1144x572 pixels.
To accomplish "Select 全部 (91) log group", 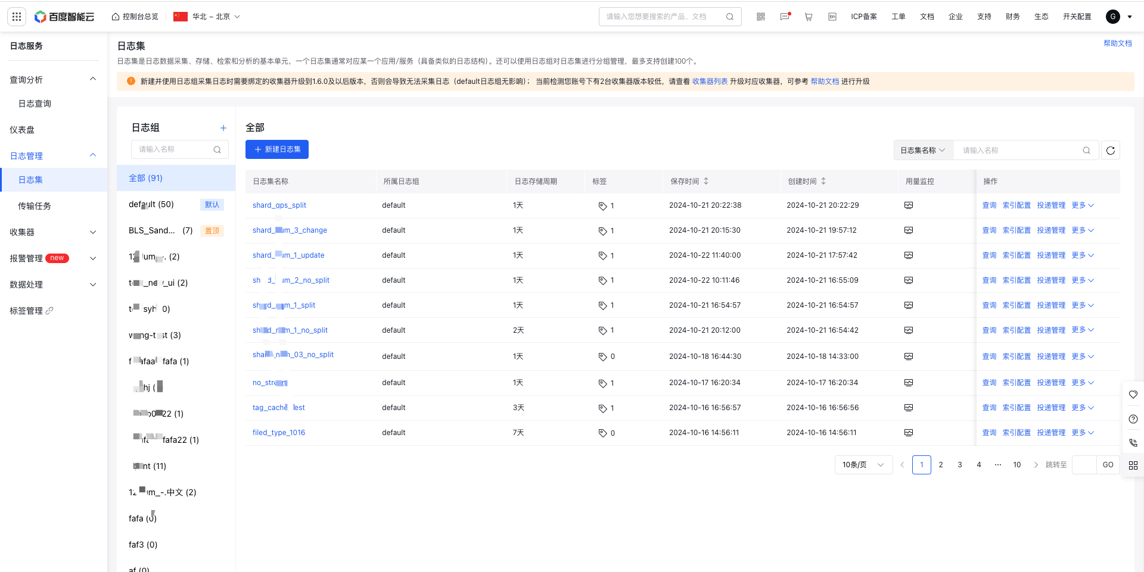I will 176,178.
